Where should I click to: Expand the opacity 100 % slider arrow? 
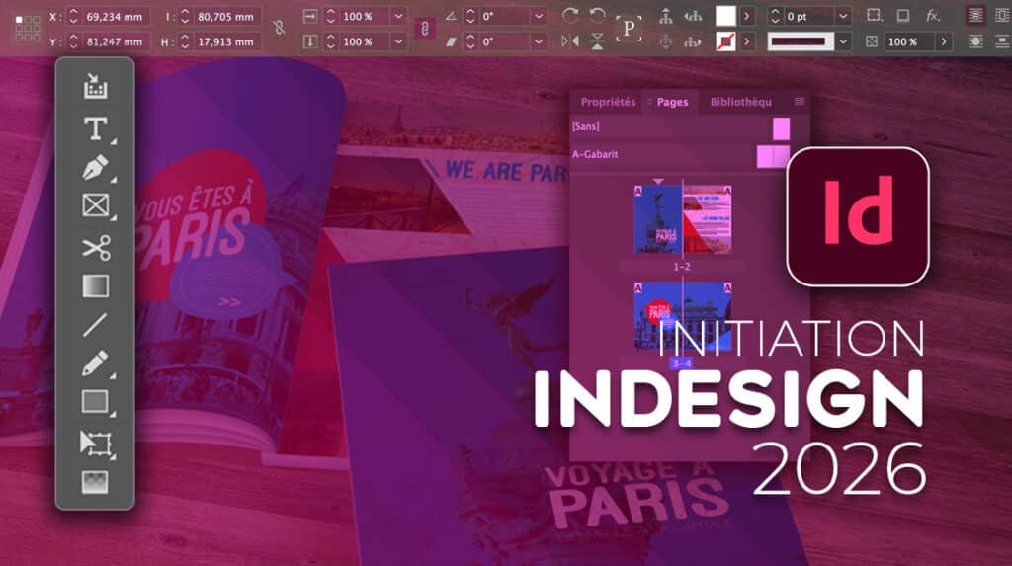[944, 41]
